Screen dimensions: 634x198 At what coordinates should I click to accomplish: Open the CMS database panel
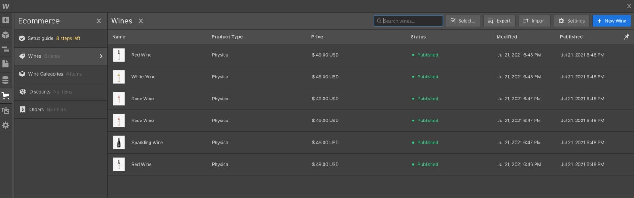(x=5, y=81)
